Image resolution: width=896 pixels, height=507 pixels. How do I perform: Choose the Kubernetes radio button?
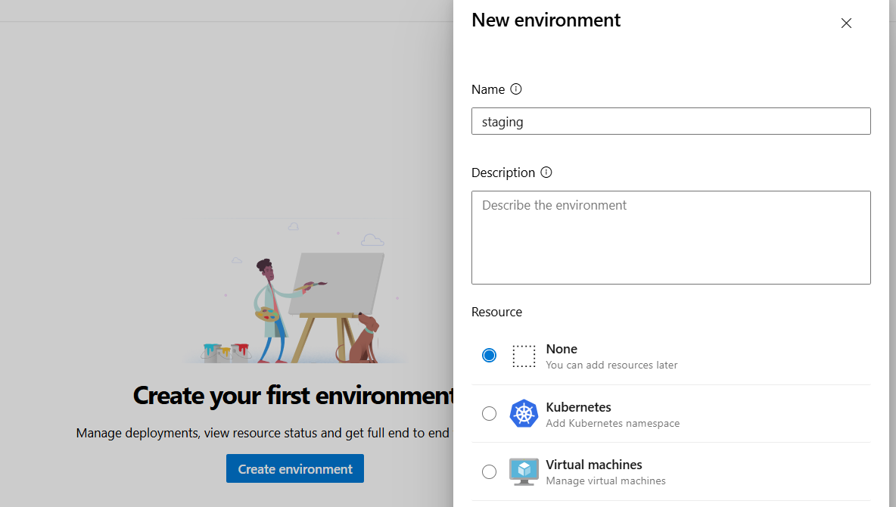490,414
